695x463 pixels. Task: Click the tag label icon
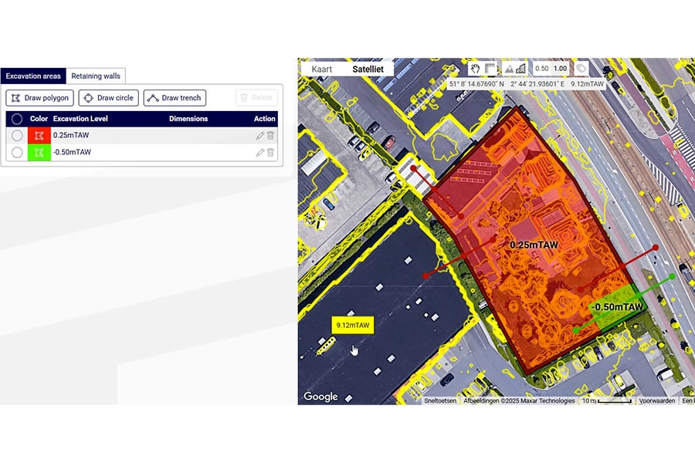(581, 69)
